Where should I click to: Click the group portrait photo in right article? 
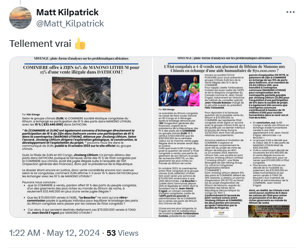(x=179, y=91)
